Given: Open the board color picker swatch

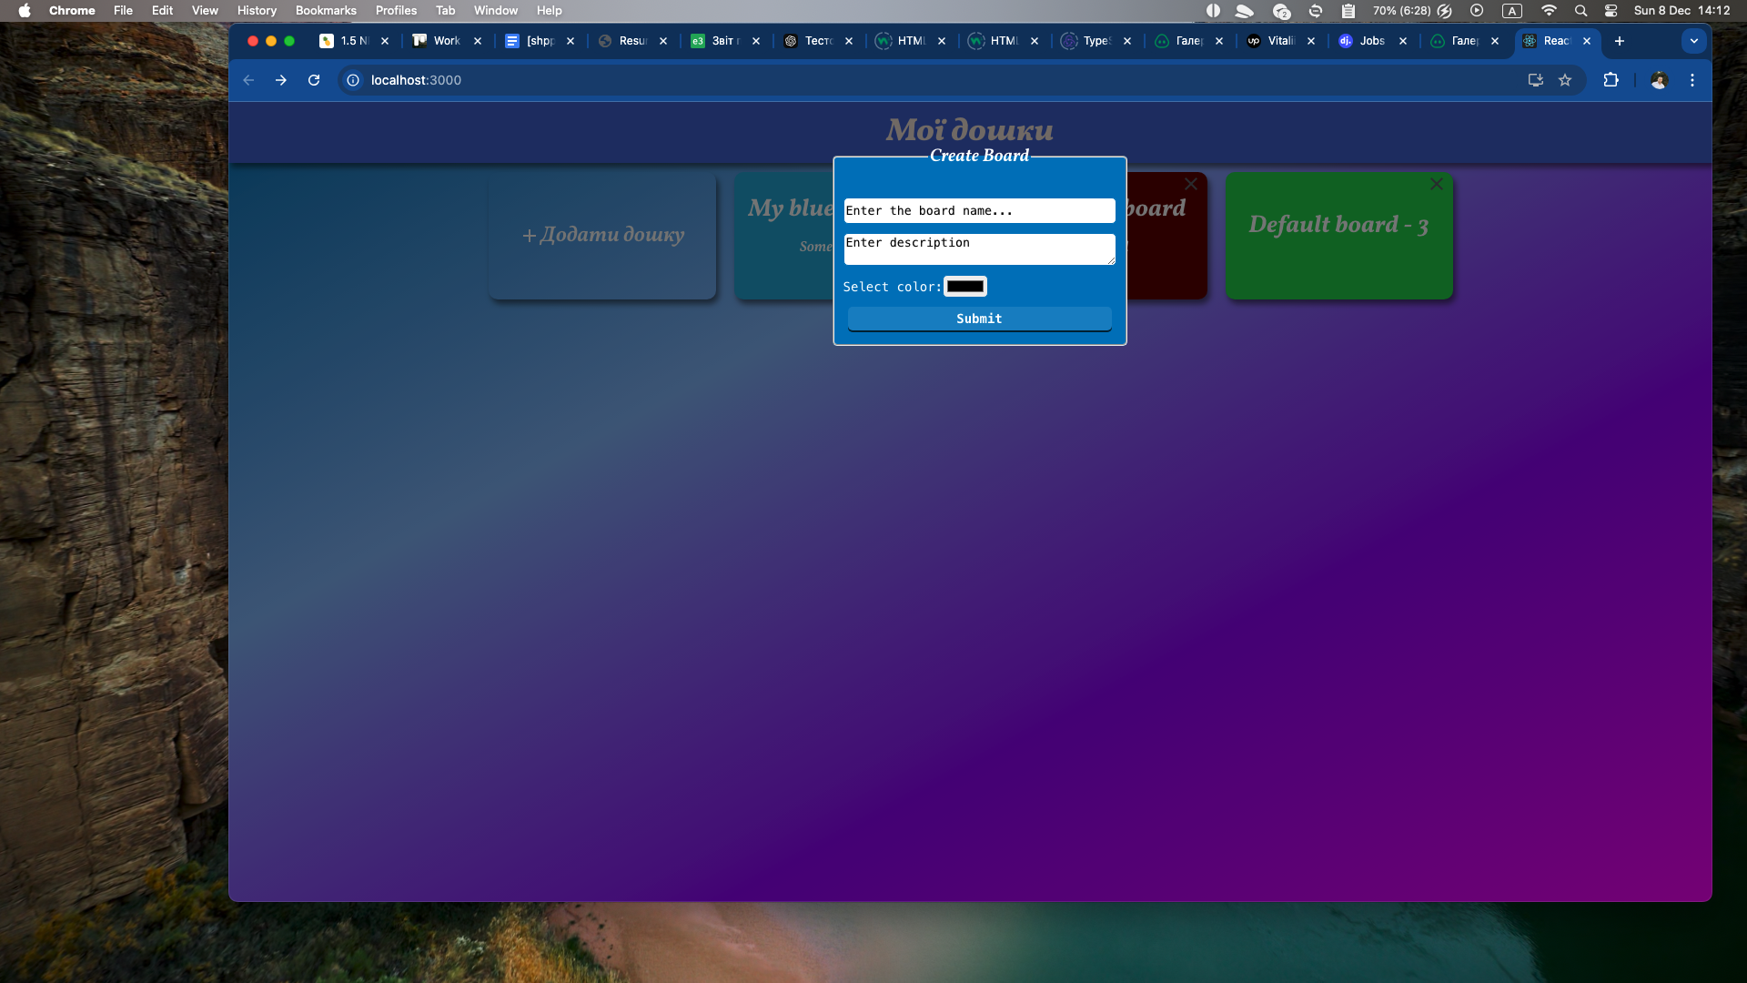Looking at the screenshot, I should tap(965, 287).
